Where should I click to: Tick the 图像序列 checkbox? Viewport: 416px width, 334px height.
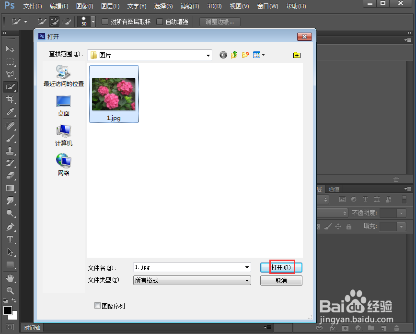click(x=97, y=306)
